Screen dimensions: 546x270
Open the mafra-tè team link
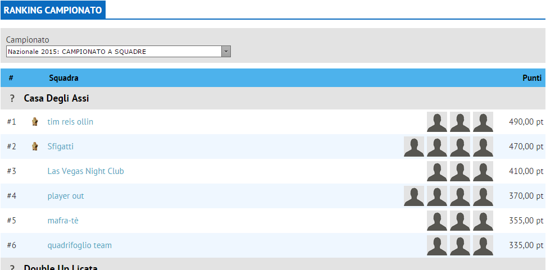coord(63,221)
